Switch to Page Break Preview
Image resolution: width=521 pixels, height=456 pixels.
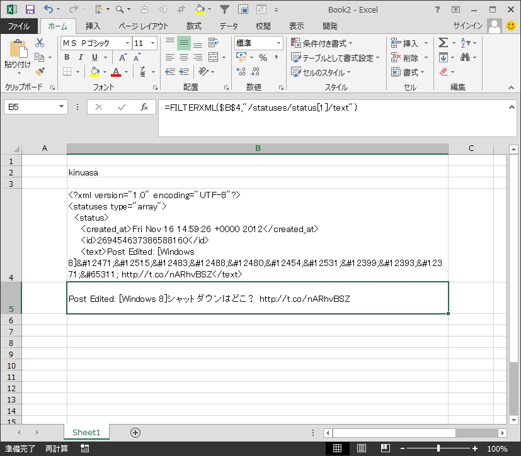pyautogui.click(x=385, y=448)
